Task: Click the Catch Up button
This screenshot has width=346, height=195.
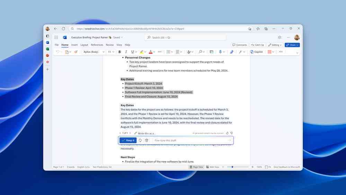Action: [x=258, y=45]
